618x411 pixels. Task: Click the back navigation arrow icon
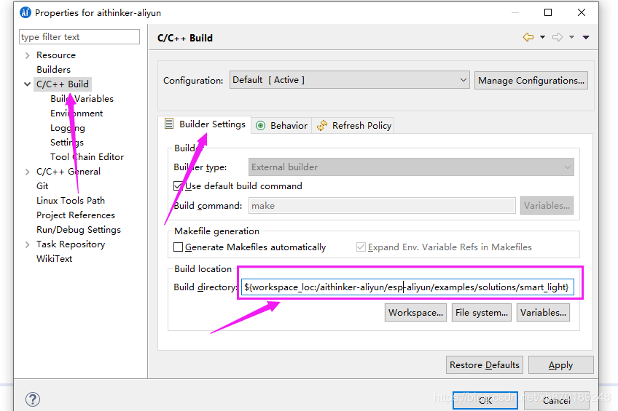(528, 37)
